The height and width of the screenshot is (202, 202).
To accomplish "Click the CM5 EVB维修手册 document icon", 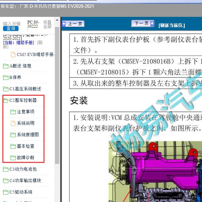I will tap(13, 55).
